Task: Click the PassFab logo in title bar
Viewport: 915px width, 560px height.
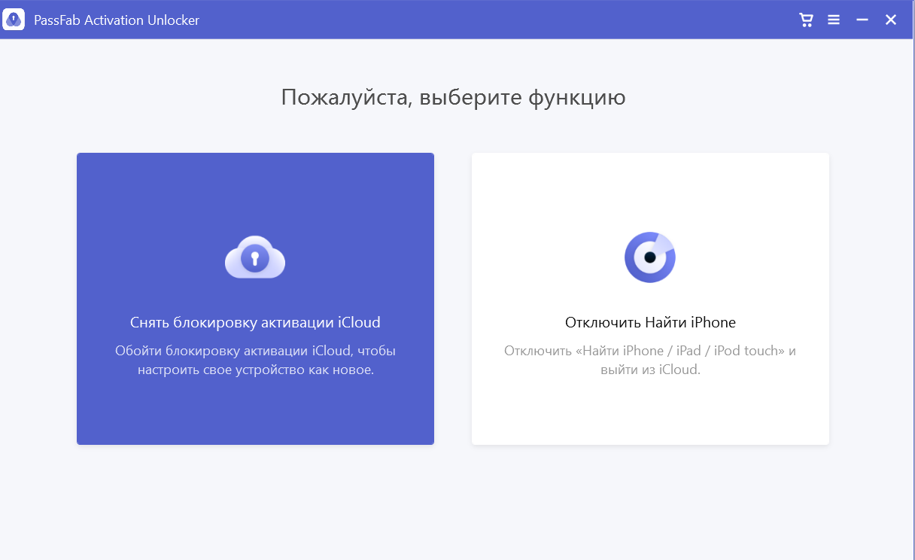Action: tap(14, 20)
